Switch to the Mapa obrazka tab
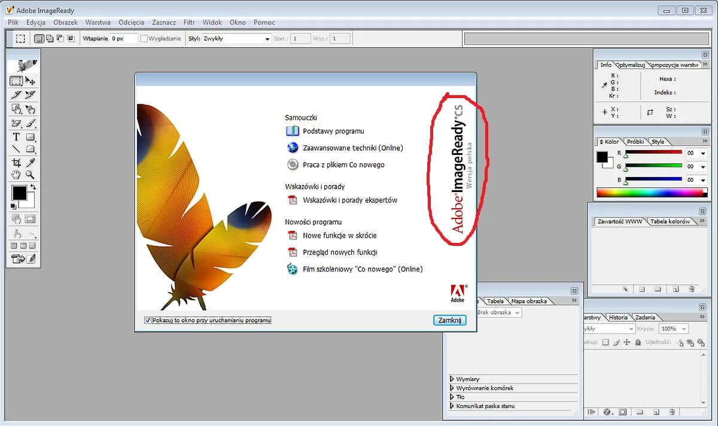Screen dimensions: 718x426 point(529,301)
